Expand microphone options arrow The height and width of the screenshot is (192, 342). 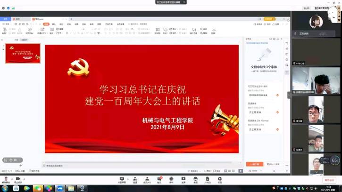click(12, 179)
